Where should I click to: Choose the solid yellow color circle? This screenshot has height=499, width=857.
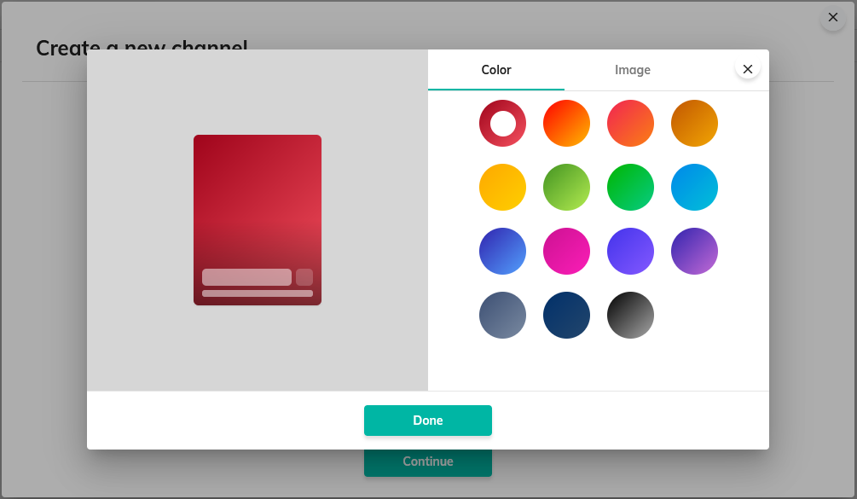coord(502,188)
